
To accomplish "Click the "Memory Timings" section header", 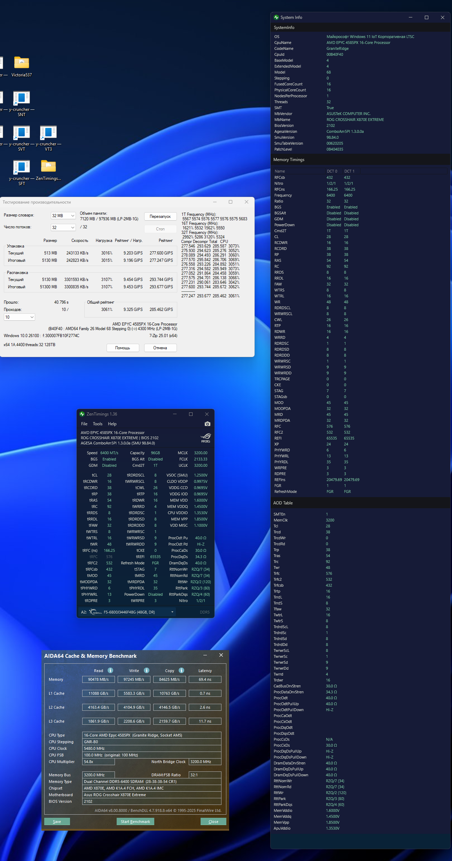I will 289,160.
